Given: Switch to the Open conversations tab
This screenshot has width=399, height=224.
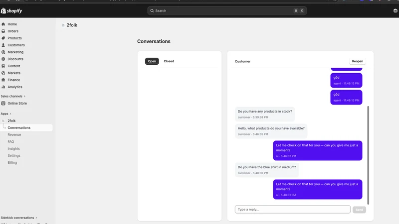Looking at the screenshot, I should tap(152, 61).
